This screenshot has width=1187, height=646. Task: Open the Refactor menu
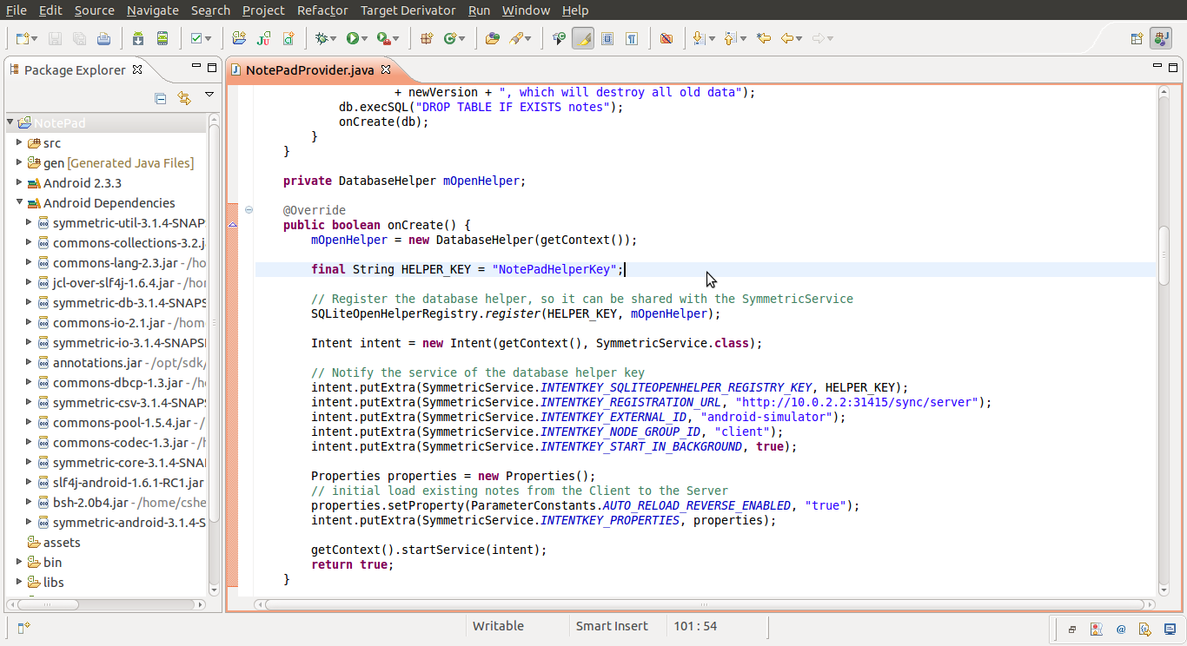tap(322, 10)
